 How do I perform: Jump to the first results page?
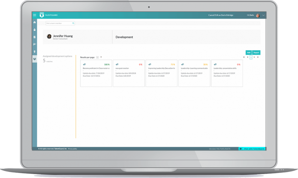point(244,57)
